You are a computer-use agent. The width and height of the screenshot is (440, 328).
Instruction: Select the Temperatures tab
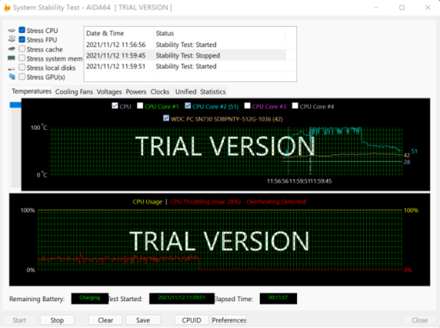click(x=31, y=91)
